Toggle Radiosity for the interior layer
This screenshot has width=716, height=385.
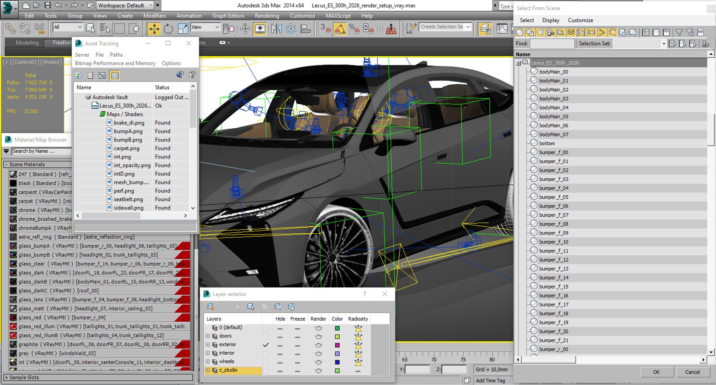pyautogui.click(x=358, y=353)
